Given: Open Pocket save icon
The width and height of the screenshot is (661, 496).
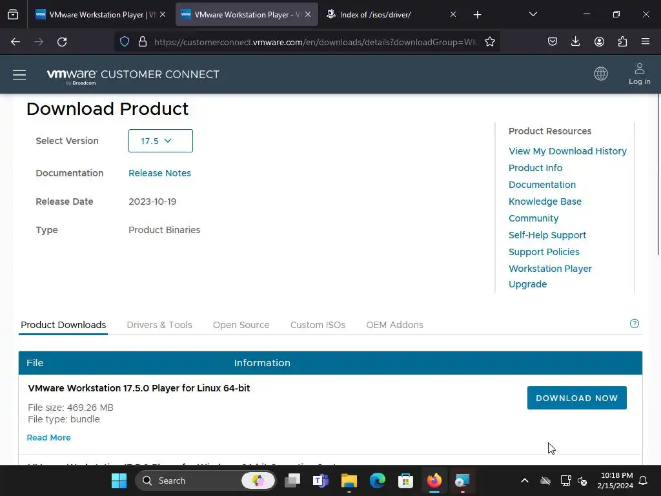Looking at the screenshot, I should tap(553, 42).
